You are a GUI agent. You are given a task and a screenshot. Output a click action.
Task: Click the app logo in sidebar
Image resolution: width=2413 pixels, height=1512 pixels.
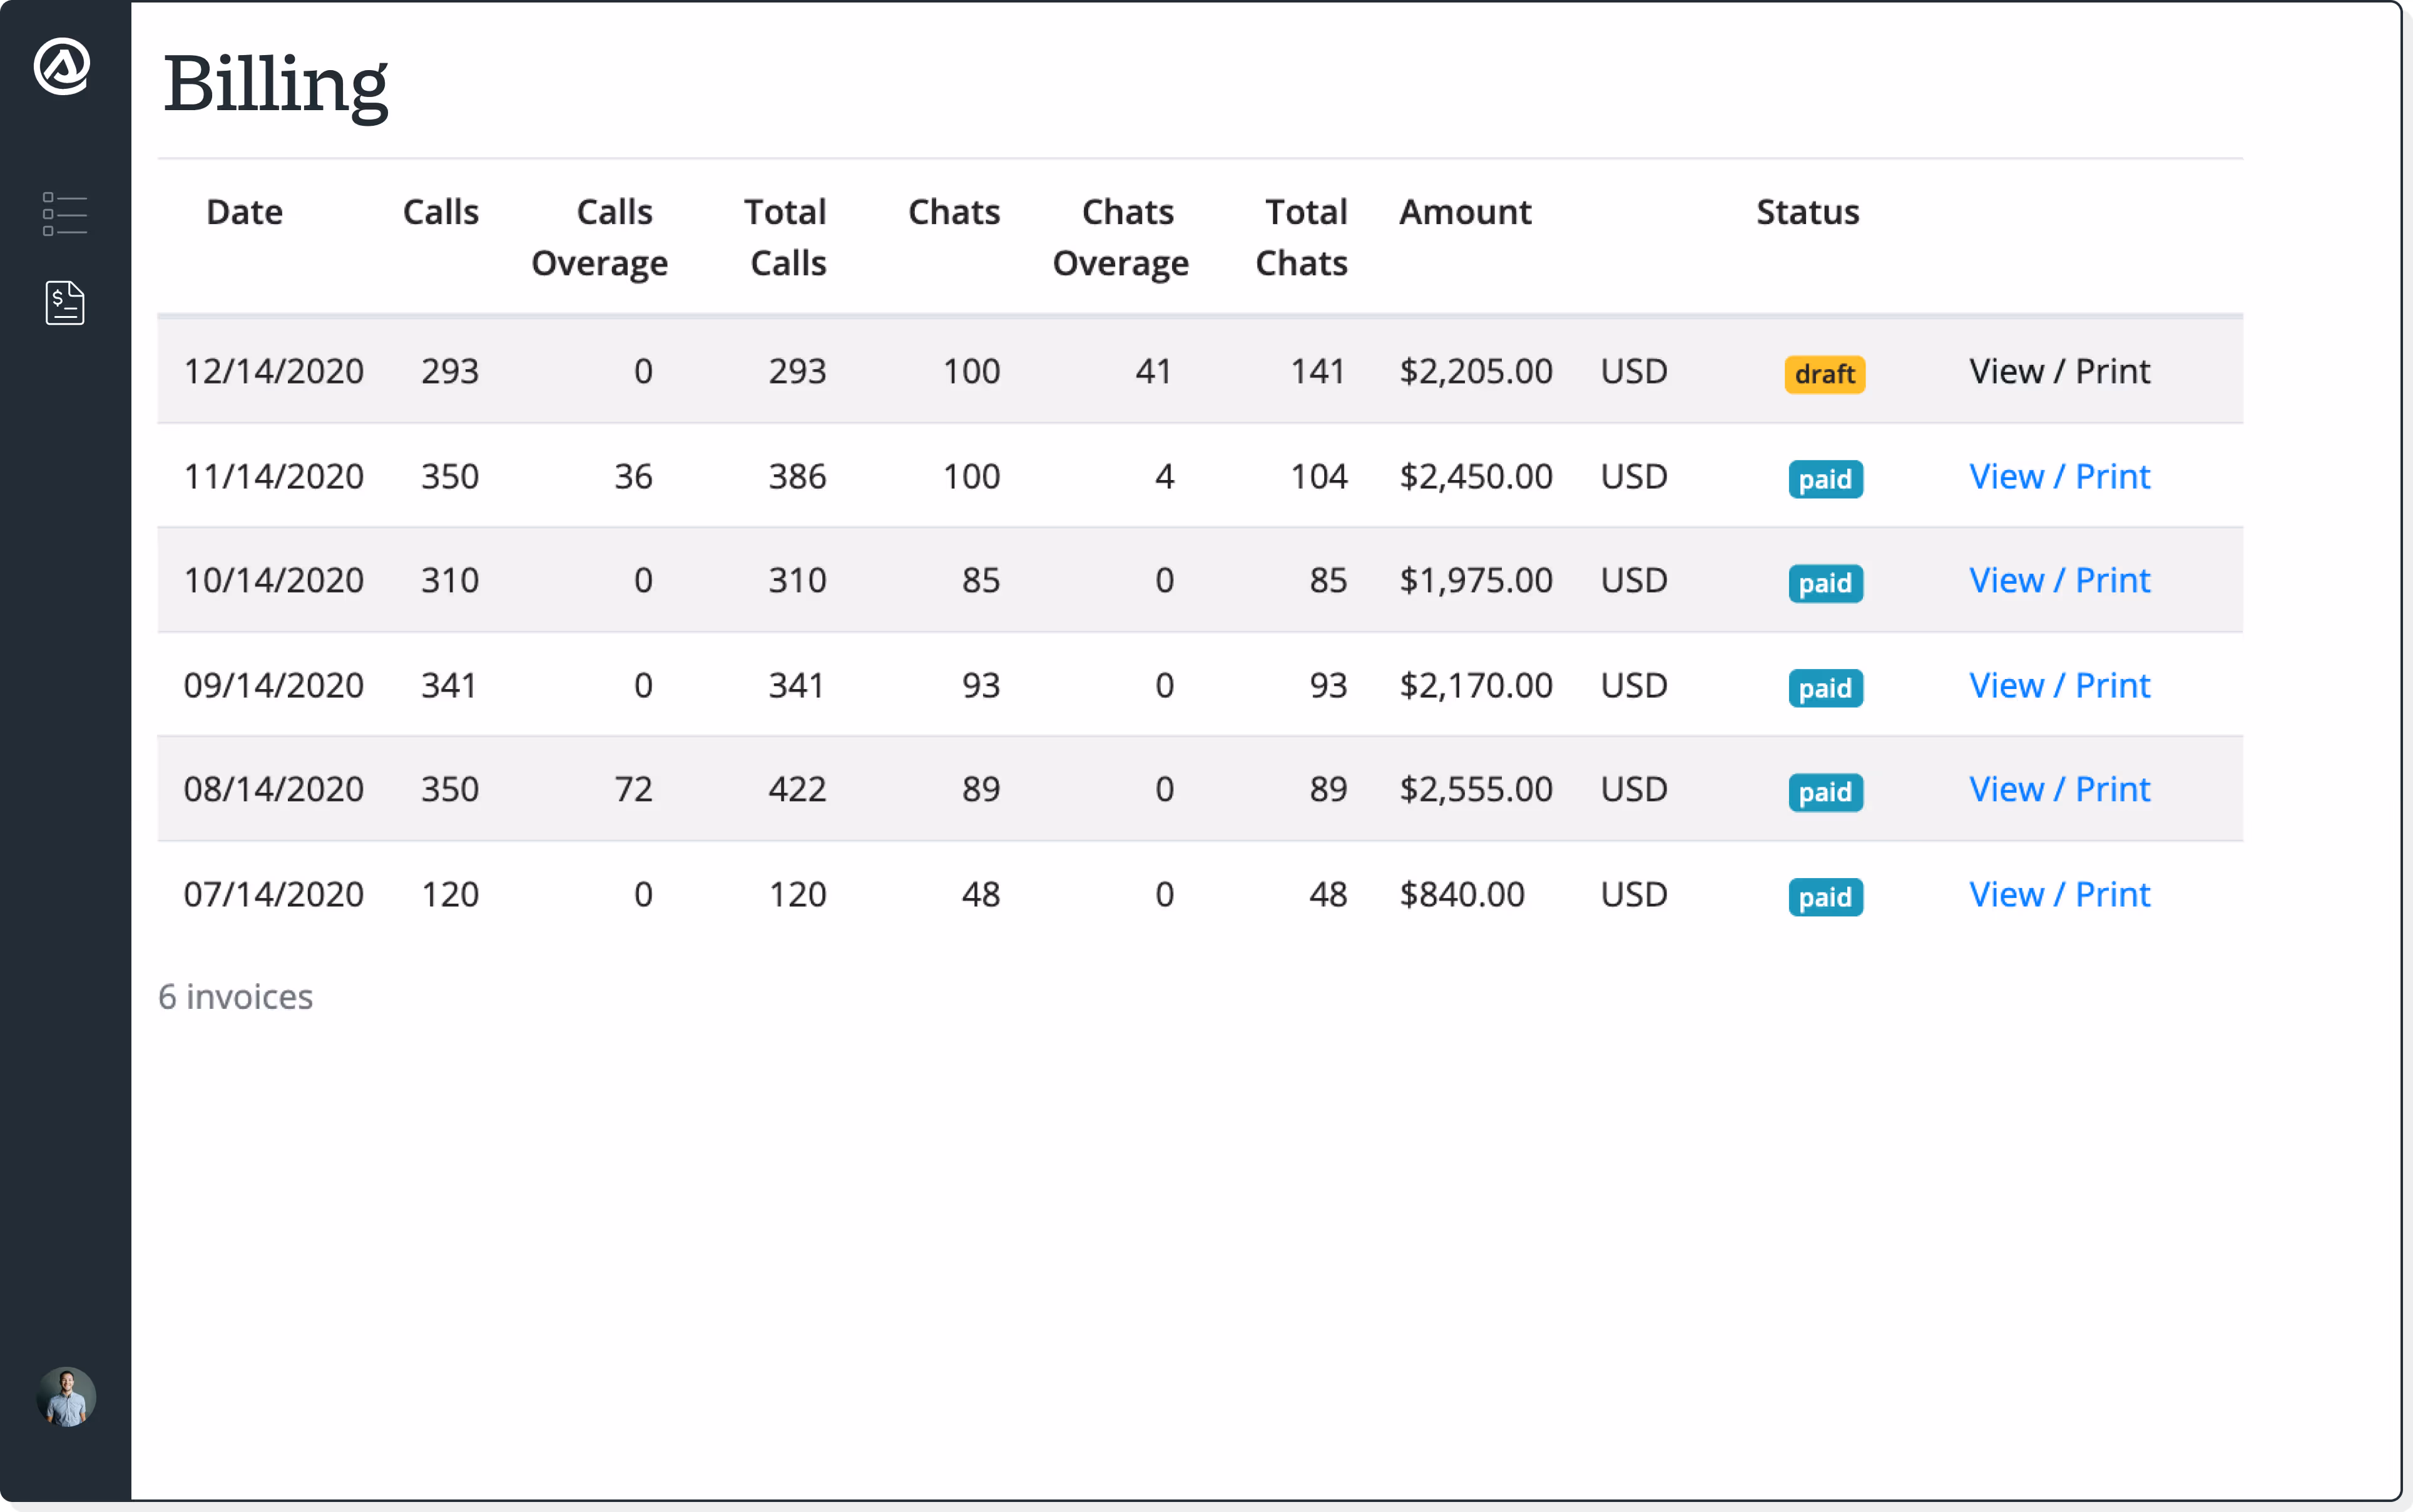(x=62, y=67)
